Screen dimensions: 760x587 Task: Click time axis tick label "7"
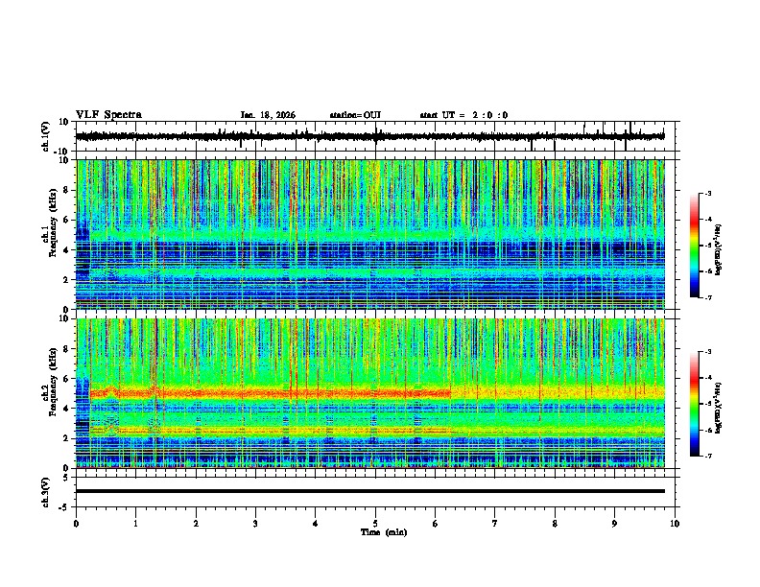click(495, 524)
